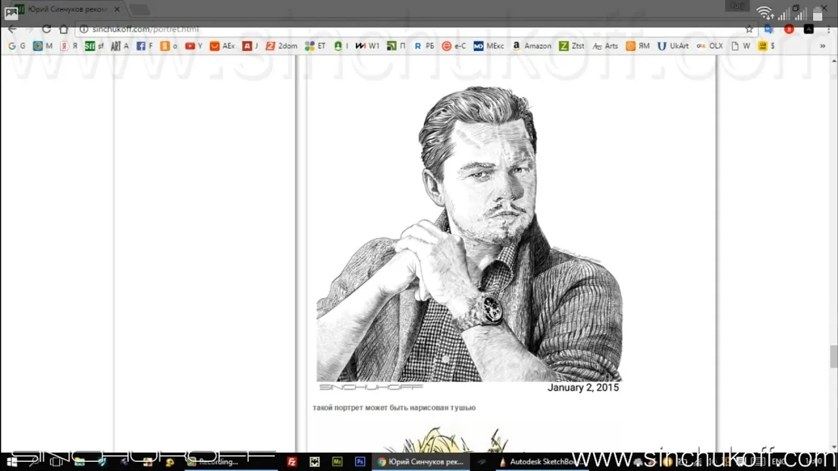The image size is (838, 471).
Task: Switch to Chrome Юрий Синчуков taskbar button
Action: (420, 462)
